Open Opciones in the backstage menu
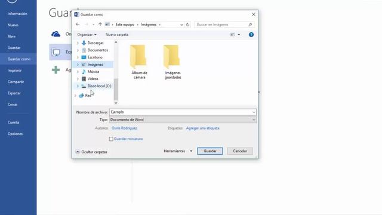Viewport: 382px width, 215px height. pyautogui.click(x=15, y=134)
